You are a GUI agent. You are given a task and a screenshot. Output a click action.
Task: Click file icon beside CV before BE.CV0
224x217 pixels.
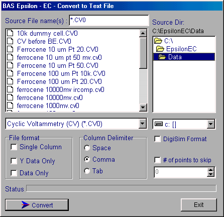pos(10,41)
